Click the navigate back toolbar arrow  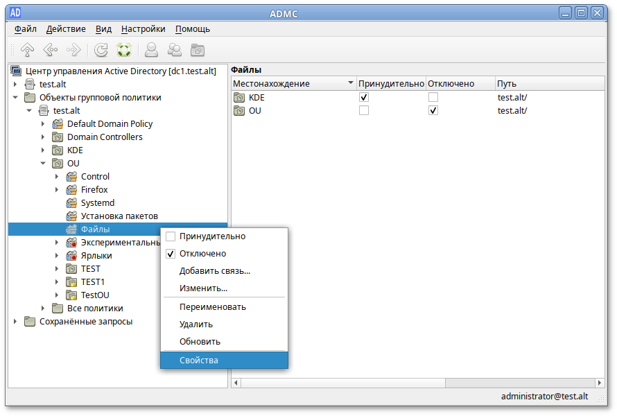(50, 50)
